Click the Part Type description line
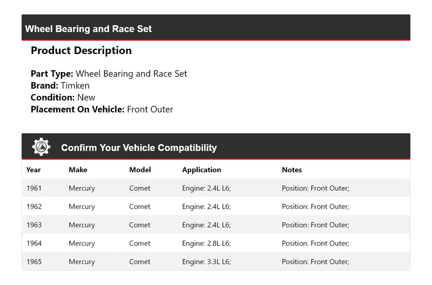The width and height of the screenshot is (432, 285). click(108, 74)
